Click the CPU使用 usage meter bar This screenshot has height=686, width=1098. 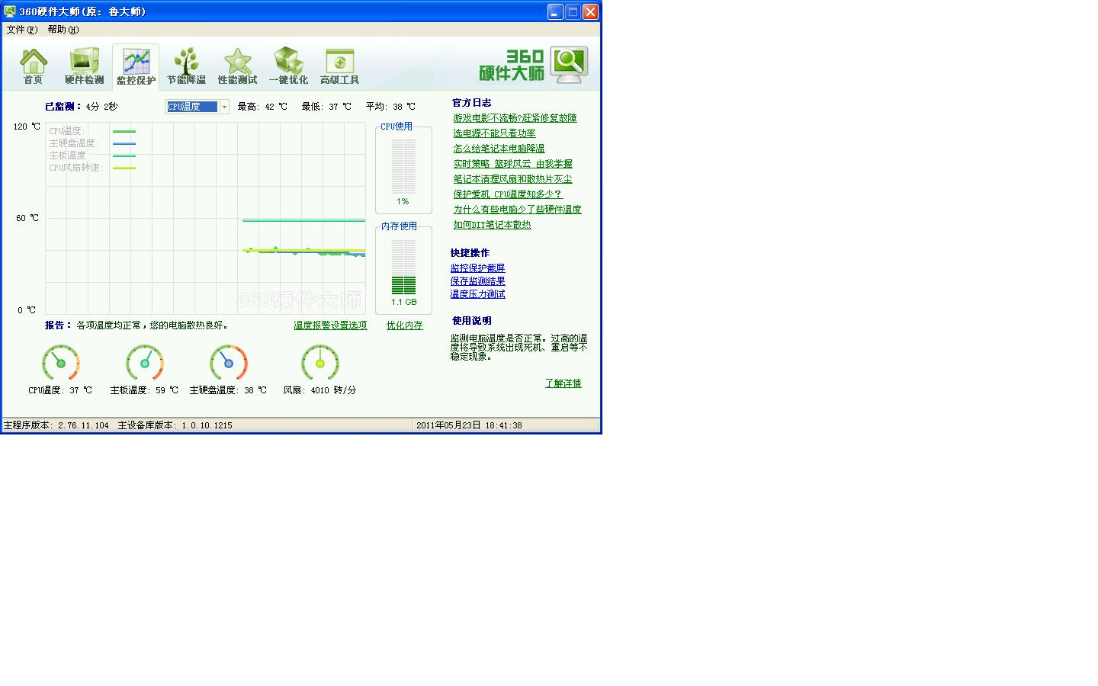click(x=403, y=166)
